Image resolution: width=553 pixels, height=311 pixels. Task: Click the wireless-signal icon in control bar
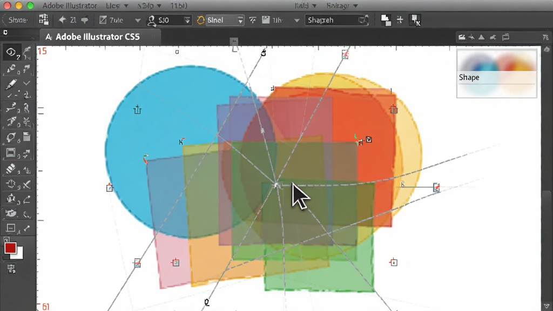253,20
